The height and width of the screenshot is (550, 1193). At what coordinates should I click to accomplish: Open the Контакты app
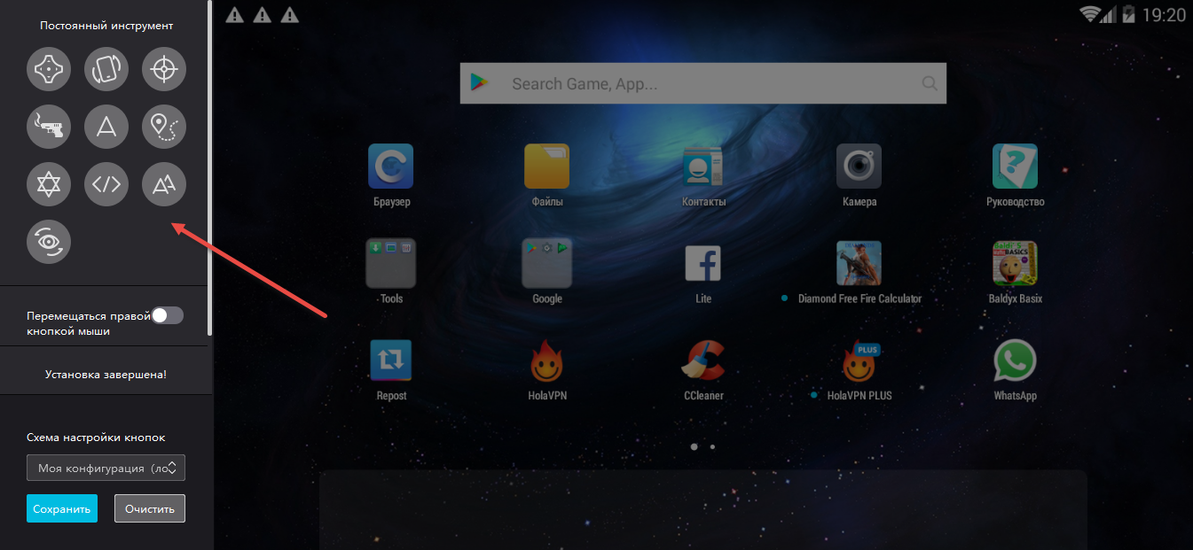[x=703, y=175]
